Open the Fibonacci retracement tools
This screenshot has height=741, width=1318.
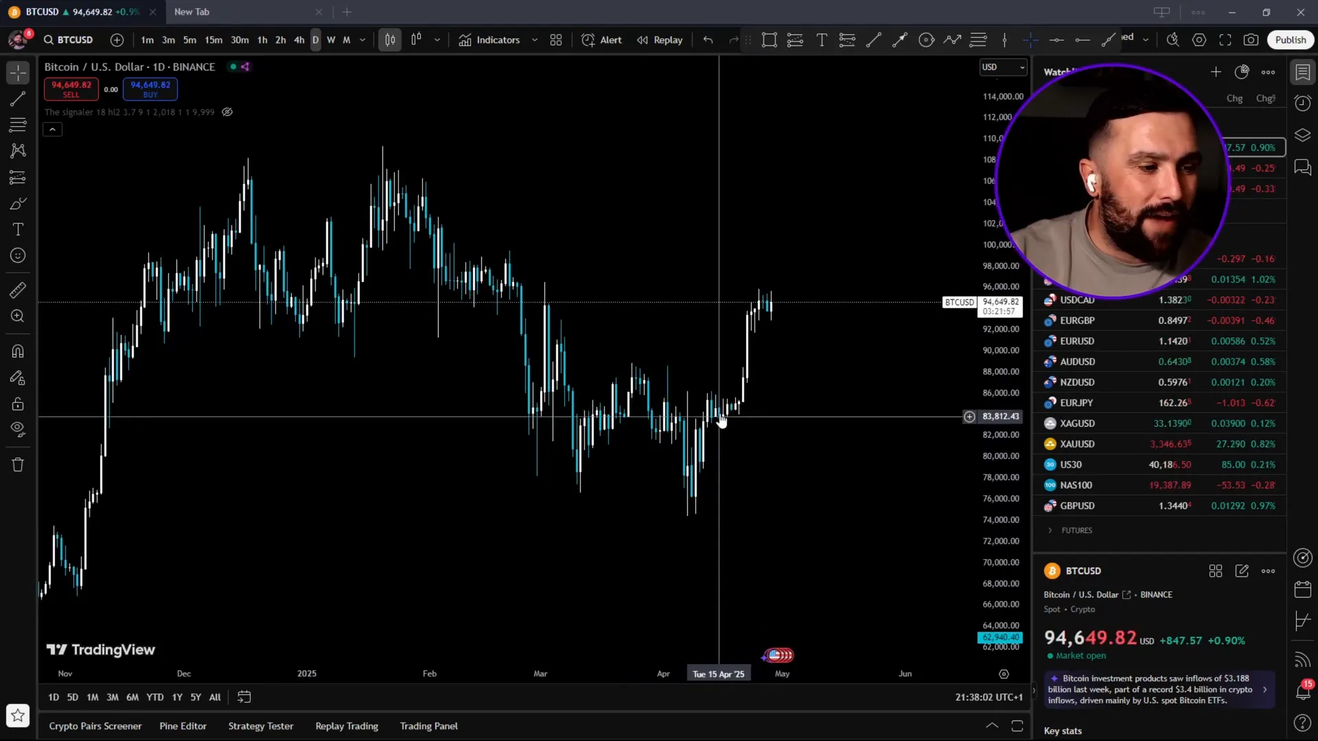[18, 125]
